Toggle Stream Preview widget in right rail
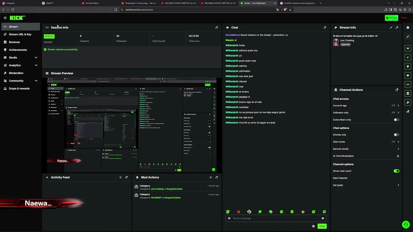This screenshot has height=232, width=413. (408, 48)
